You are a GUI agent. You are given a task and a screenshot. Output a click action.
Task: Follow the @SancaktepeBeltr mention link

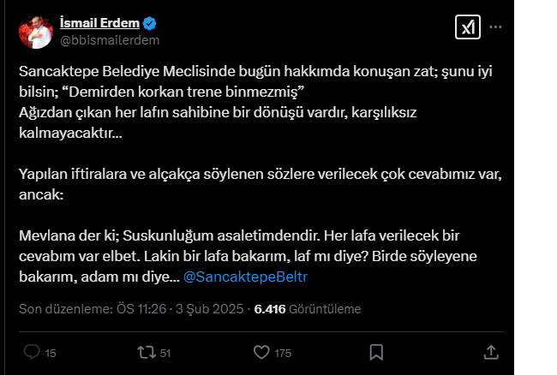[x=246, y=277]
